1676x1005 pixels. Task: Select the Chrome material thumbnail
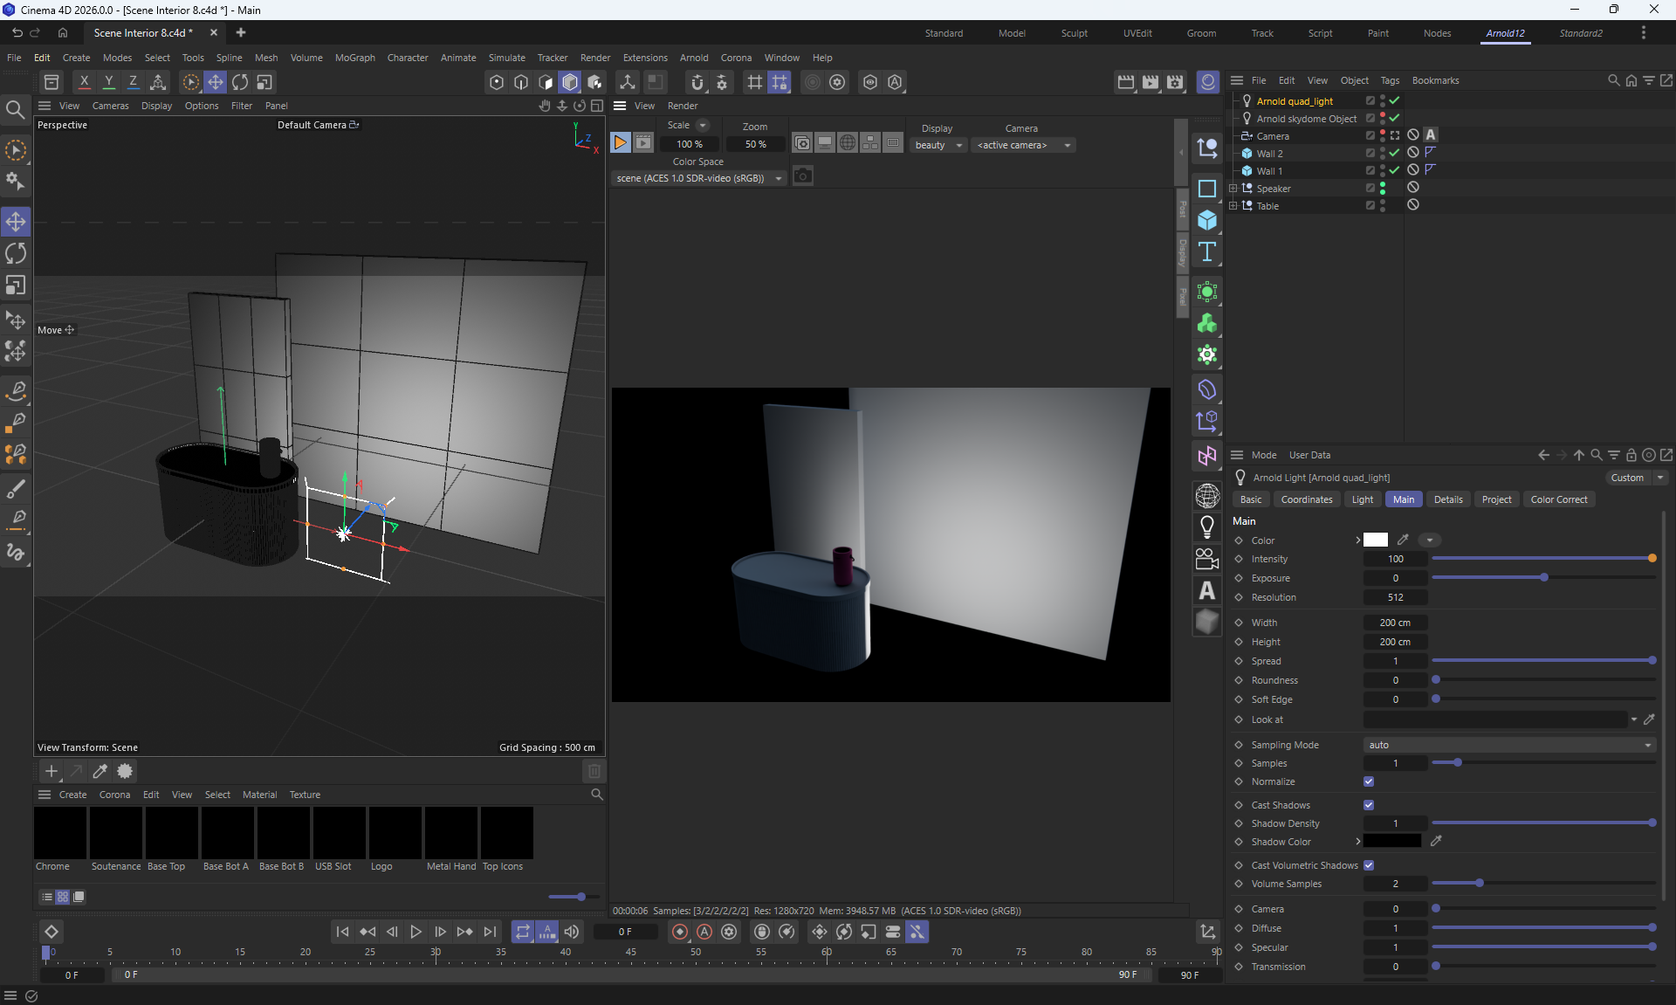(60, 833)
